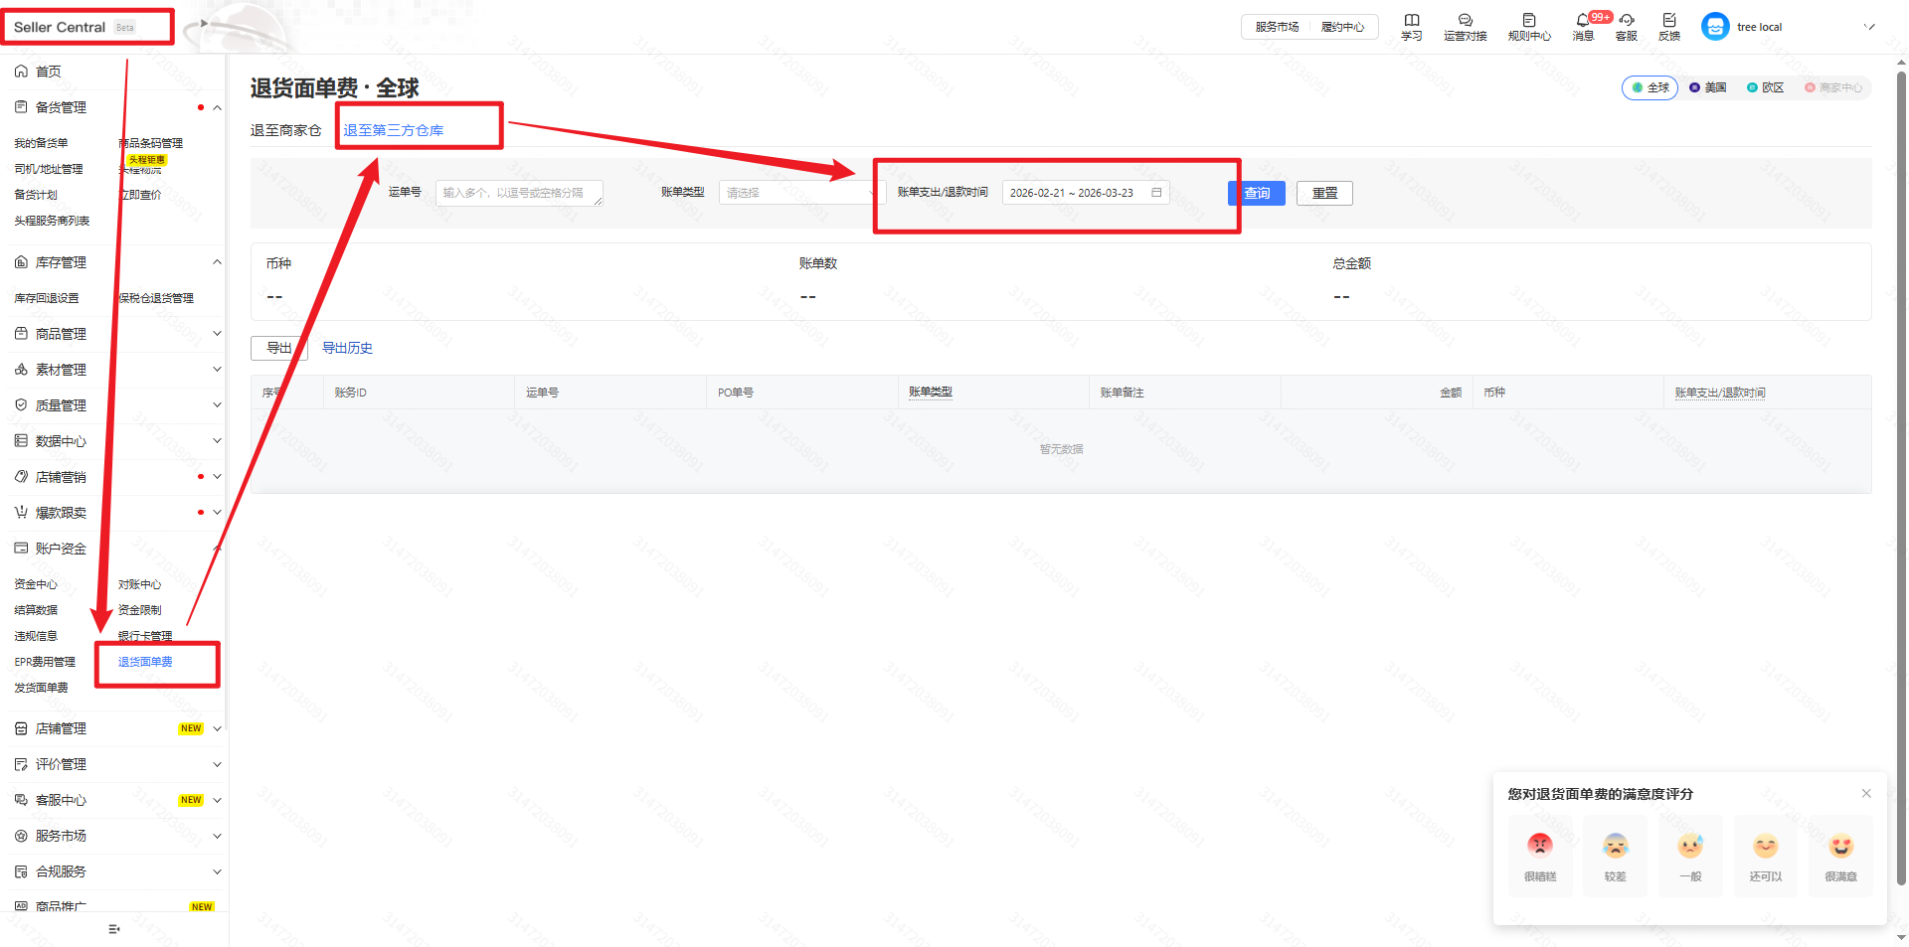The image size is (1909, 947).
Task: Click the 运单号 input field
Action: [x=518, y=193]
